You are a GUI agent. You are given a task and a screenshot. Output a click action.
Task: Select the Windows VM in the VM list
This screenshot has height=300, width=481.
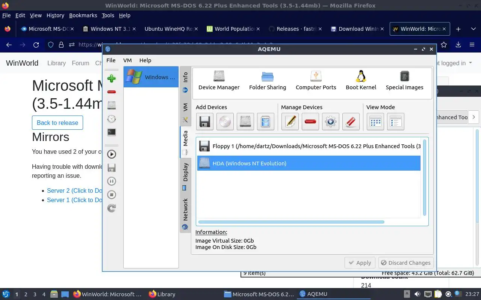tap(151, 77)
